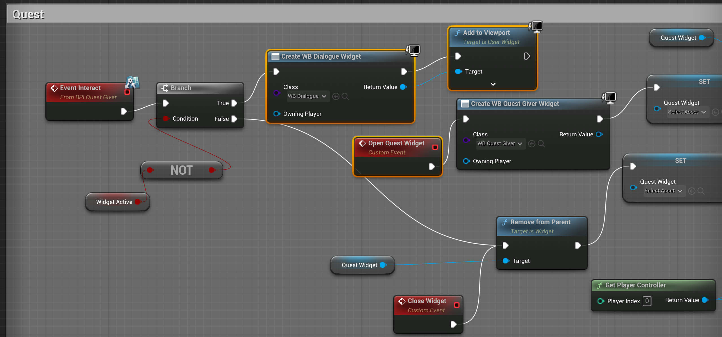Click use-selected arrow icon beside WB Quest Giver
This screenshot has height=337, width=722.
point(531,144)
